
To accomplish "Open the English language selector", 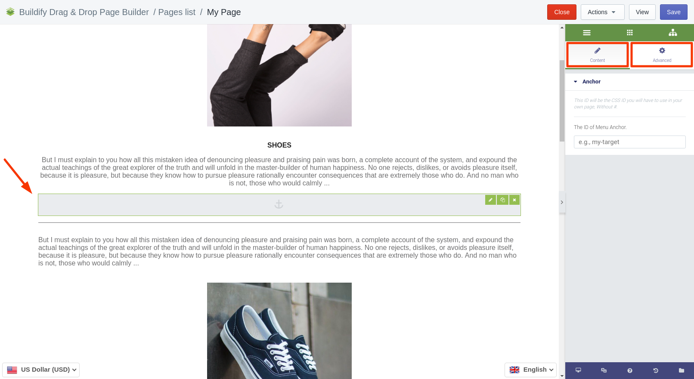I will (x=530, y=370).
